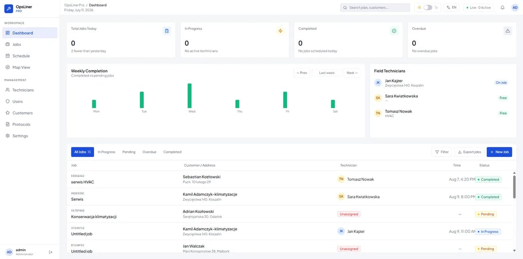Click the scroll down arrow of jobs list
This screenshot has height=259, width=523.
pos(514,250)
